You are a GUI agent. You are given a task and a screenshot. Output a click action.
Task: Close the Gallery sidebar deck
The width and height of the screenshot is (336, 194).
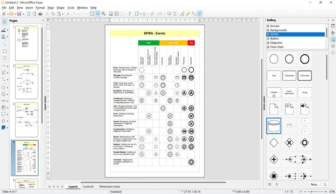click(328, 20)
